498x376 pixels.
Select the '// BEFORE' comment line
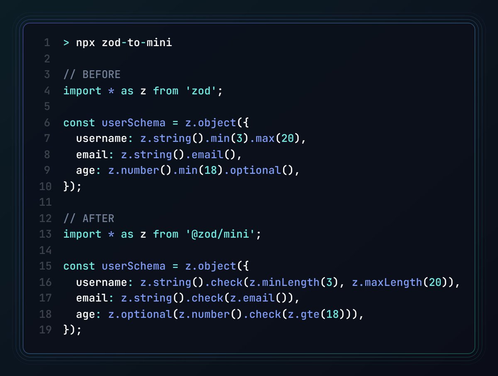tap(92, 75)
